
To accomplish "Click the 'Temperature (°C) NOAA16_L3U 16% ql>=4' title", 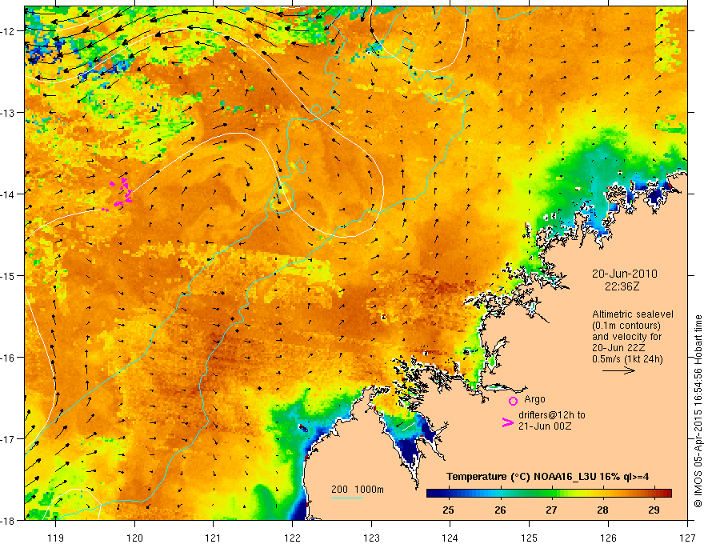I will 547,477.
